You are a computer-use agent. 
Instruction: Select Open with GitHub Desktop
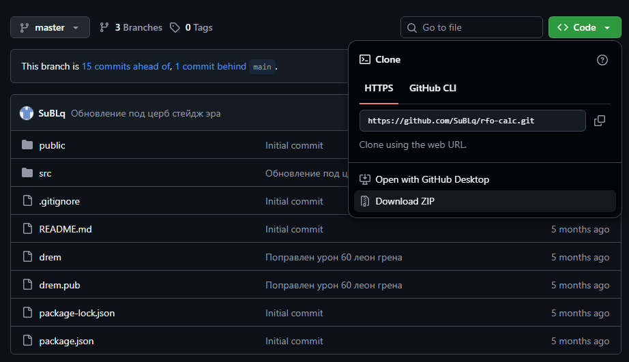pos(432,179)
